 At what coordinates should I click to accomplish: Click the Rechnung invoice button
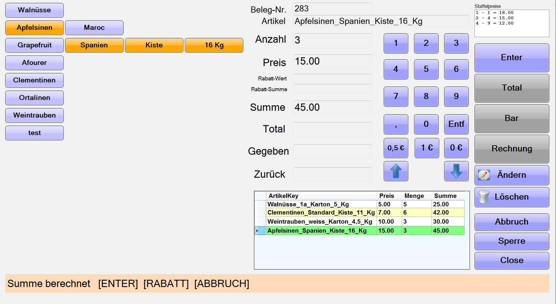tap(512, 149)
